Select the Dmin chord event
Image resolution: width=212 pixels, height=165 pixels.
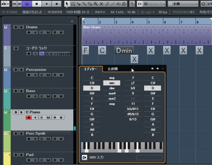124,50
